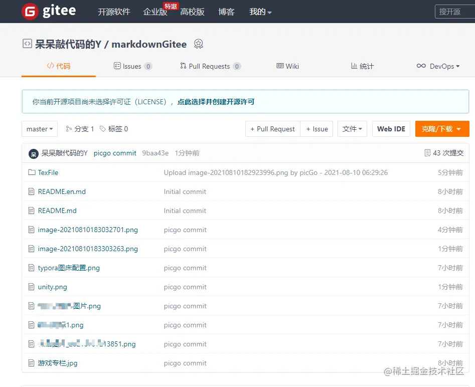
Task: Click file icon for image-20210810183032701.png
Action: point(31,230)
